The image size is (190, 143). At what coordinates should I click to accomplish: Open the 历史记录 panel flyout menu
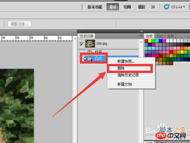(x=141, y=36)
